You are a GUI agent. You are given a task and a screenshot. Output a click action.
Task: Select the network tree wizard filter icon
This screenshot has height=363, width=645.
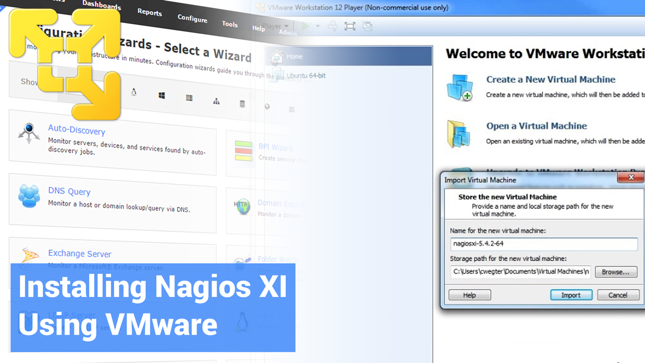point(216,101)
